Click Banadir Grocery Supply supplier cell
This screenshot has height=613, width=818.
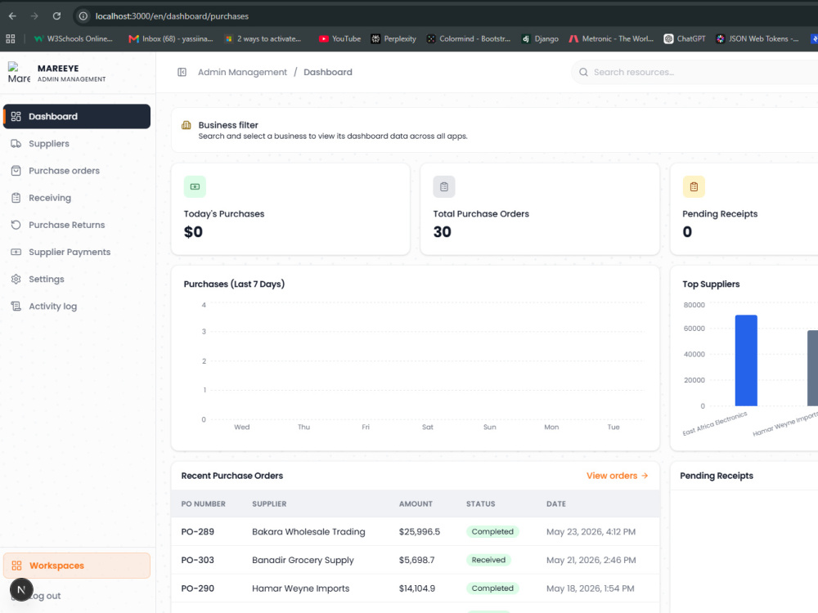pos(303,560)
